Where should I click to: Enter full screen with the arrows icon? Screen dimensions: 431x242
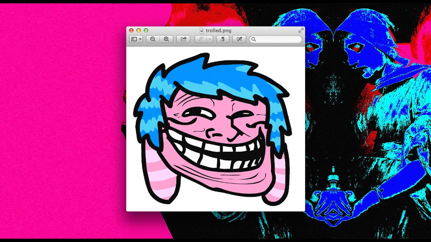tap(301, 31)
